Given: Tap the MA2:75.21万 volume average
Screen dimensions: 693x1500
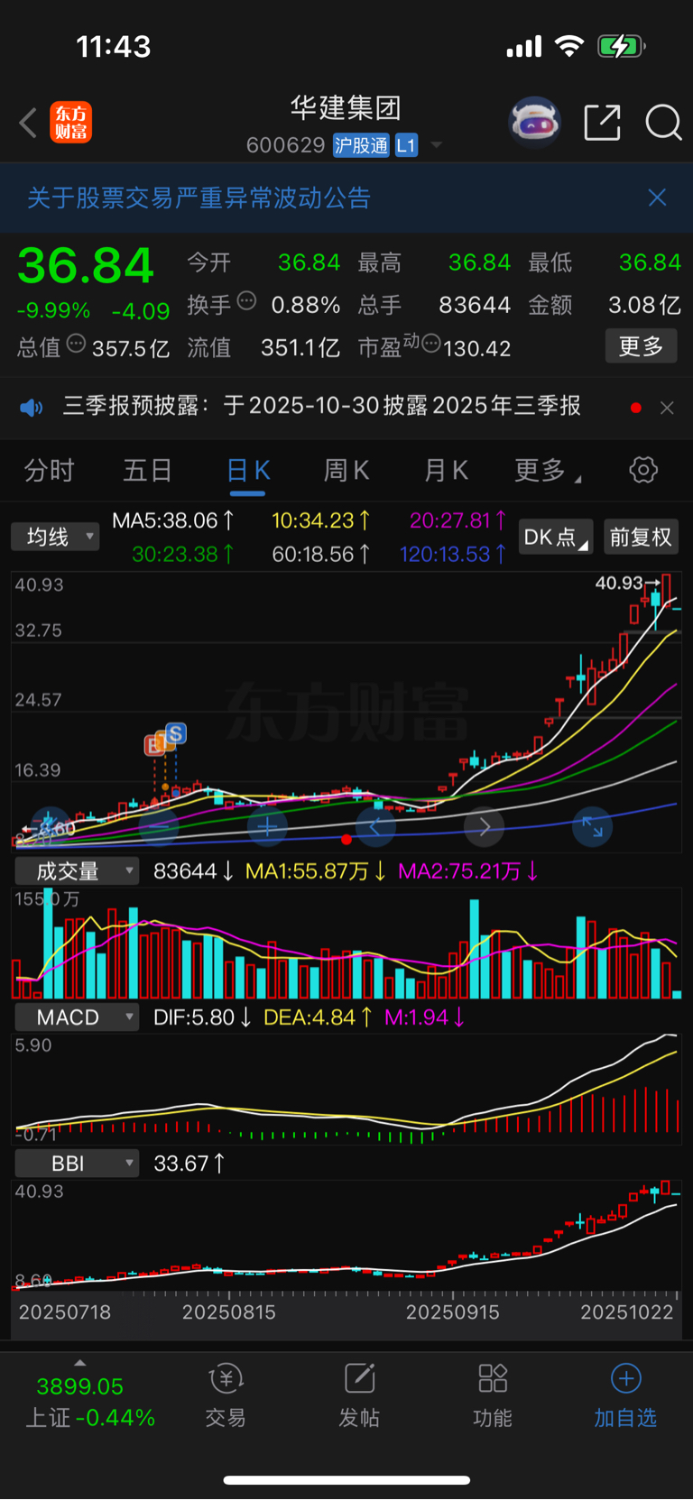Looking at the screenshot, I should 468,870.
